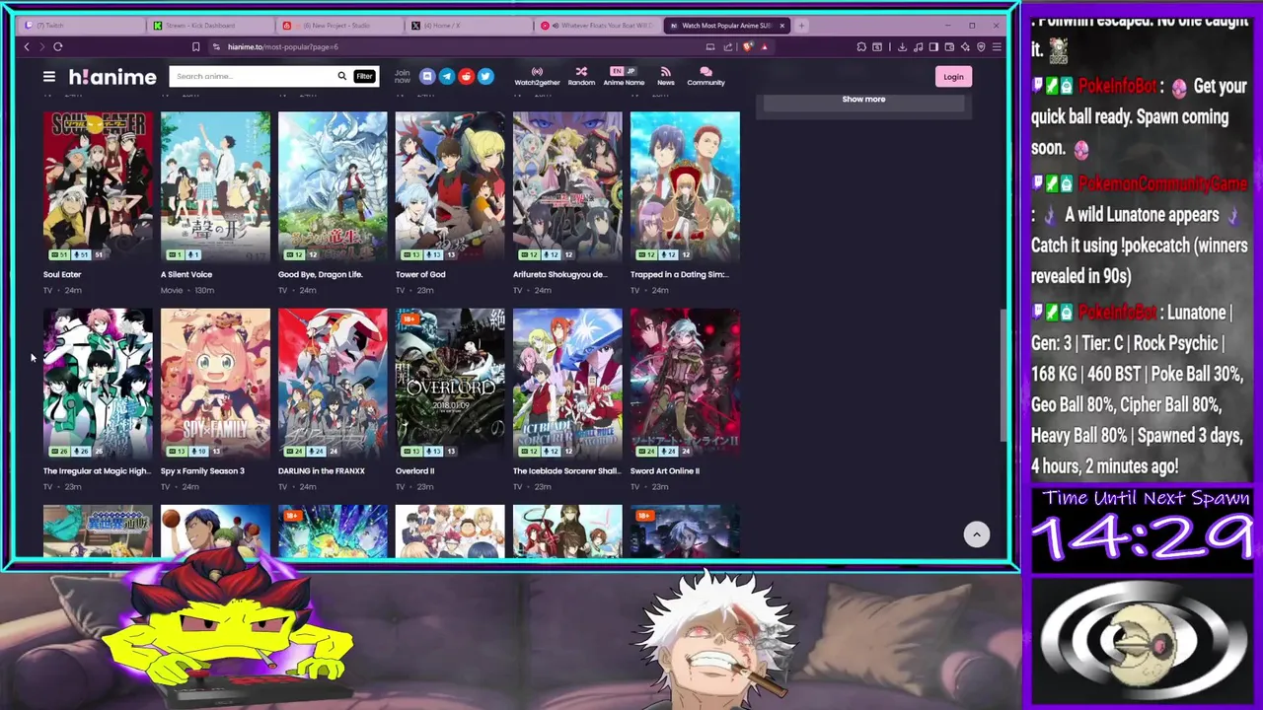
Task: Click the share icon in address bar
Action: 728,46
